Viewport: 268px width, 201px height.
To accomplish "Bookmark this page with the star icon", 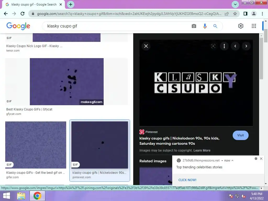I will pos(235,14).
